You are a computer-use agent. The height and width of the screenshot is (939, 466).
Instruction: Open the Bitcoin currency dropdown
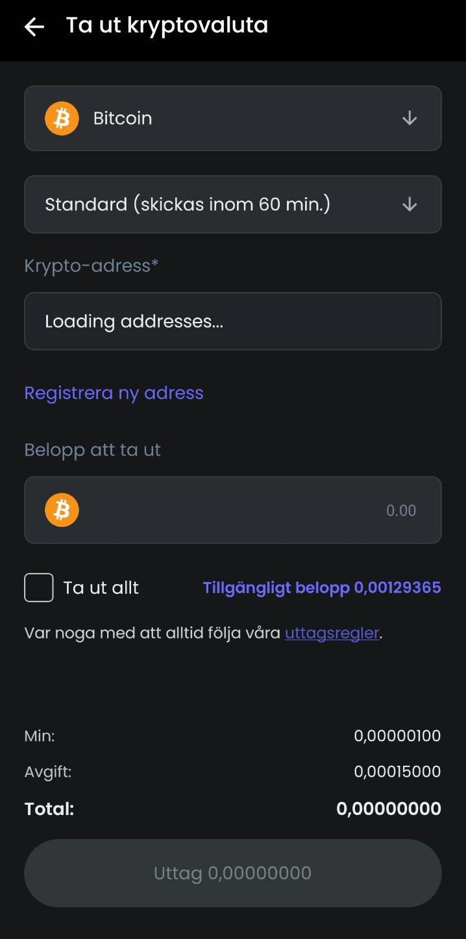pyautogui.click(x=233, y=118)
